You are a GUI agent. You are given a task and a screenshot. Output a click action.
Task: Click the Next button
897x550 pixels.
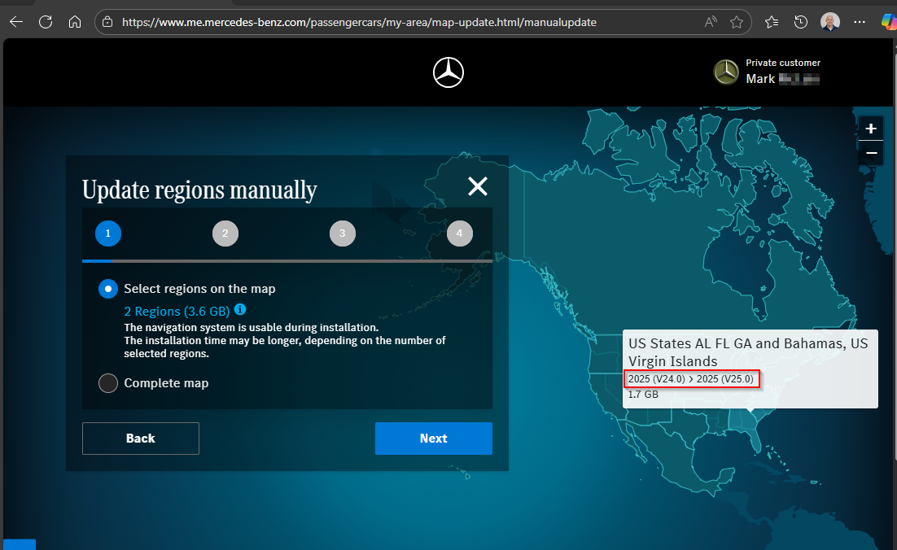(x=434, y=439)
